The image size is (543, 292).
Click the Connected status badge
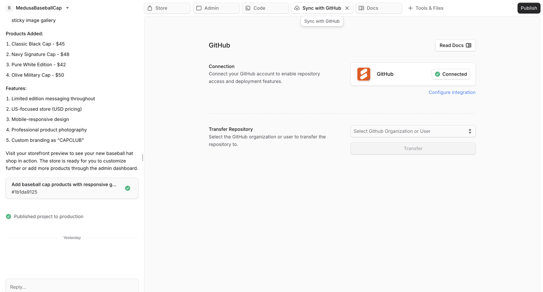pyautogui.click(x=451, y=74)
